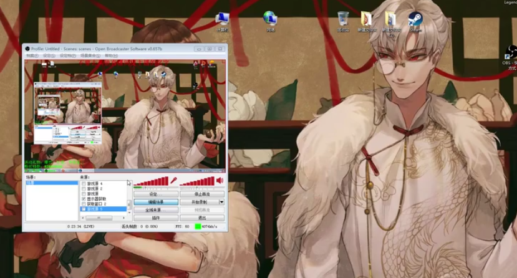
Task: Open the 文件(F) menu
Action: click(32, 55)
